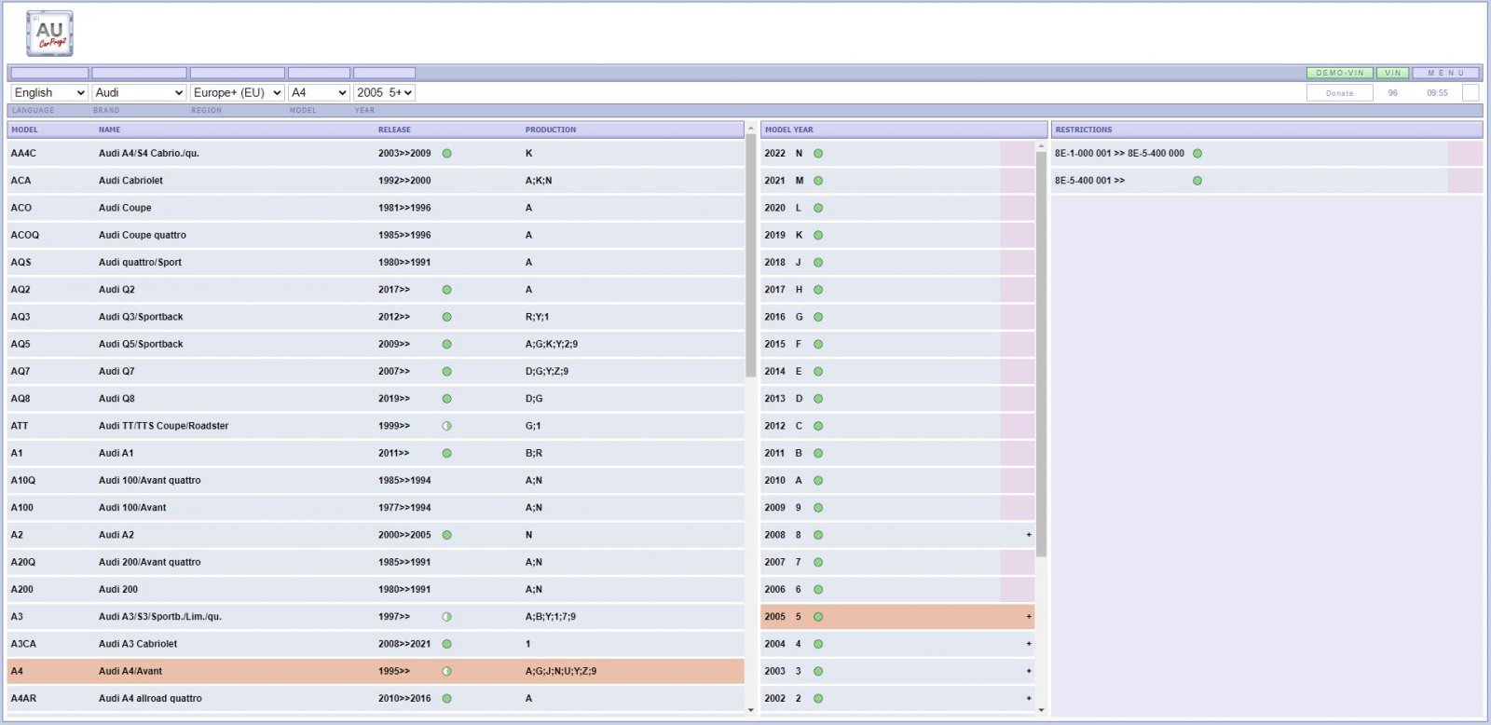Expand the plus sign on model year 2008
The image size is (1491, 725).
pos(1029,535)
